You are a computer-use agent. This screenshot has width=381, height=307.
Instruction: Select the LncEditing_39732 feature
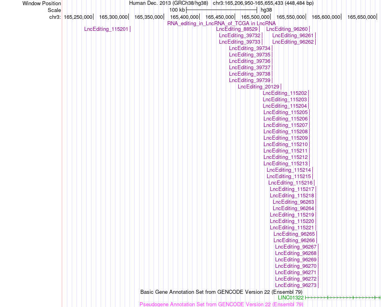pyautogui.click(x=239, y=35)
